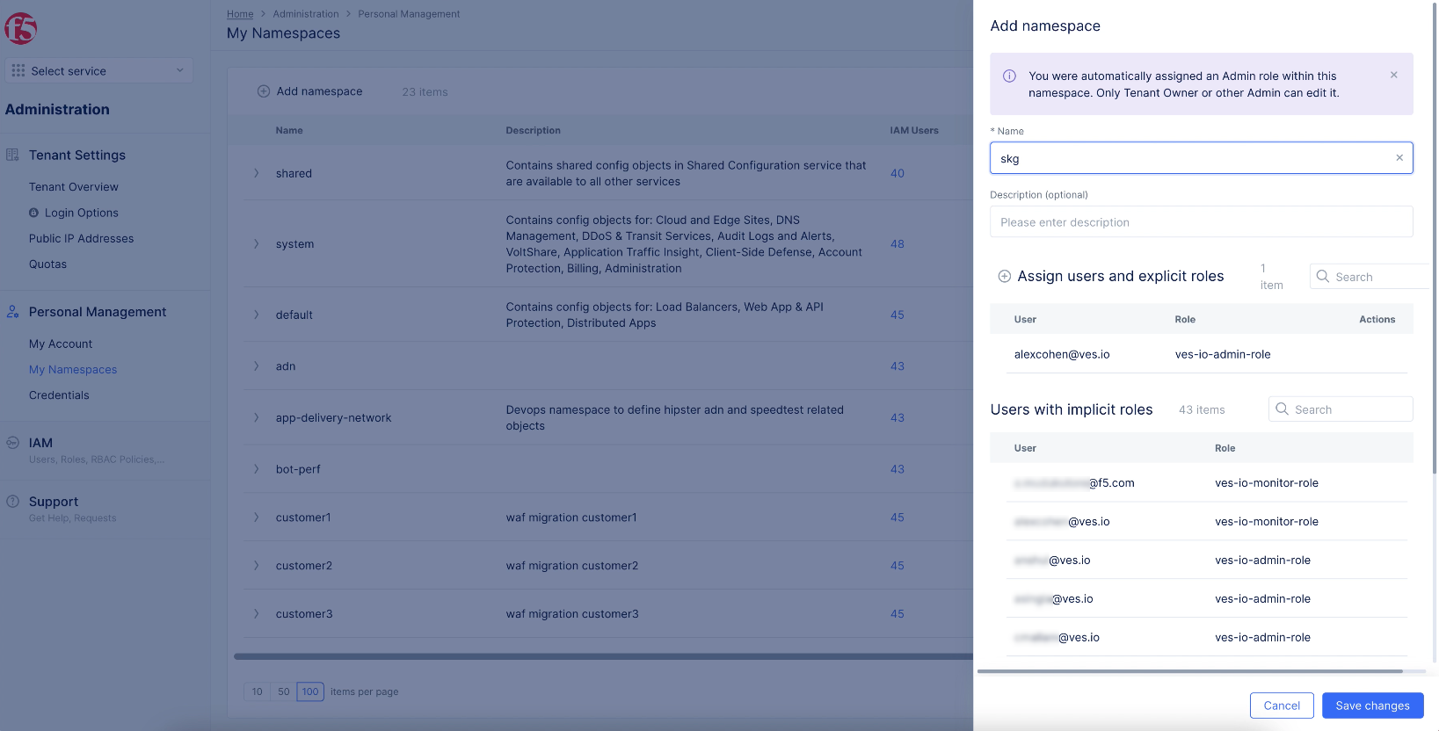1439x731 pixels.
Task: Click the F5 logo icon
Action: [x=20, y=29]
